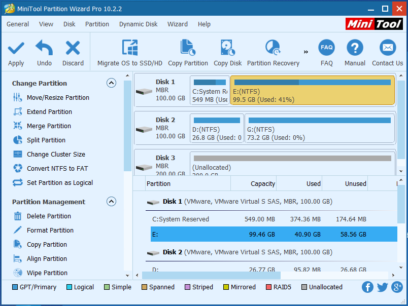This screenshot has width=408, height=306.
Task: Select the Unallocated space on Disk 3
Action: [292, 164]
